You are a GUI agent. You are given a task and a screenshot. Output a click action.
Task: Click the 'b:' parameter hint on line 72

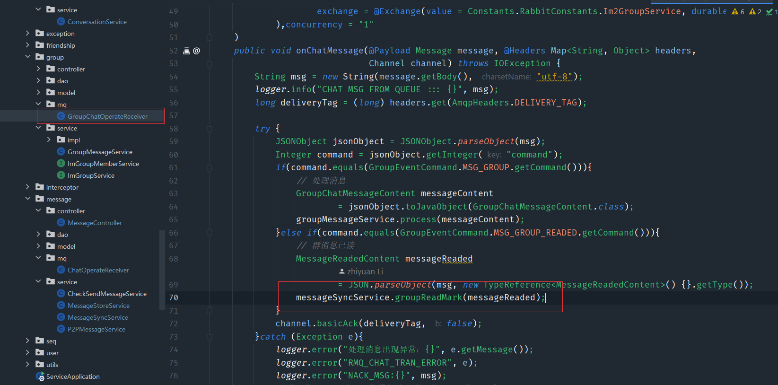point(438,324)
